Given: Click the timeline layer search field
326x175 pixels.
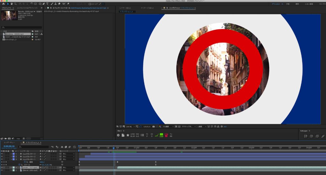Looking at the screenshot, I should click(34, 147).
